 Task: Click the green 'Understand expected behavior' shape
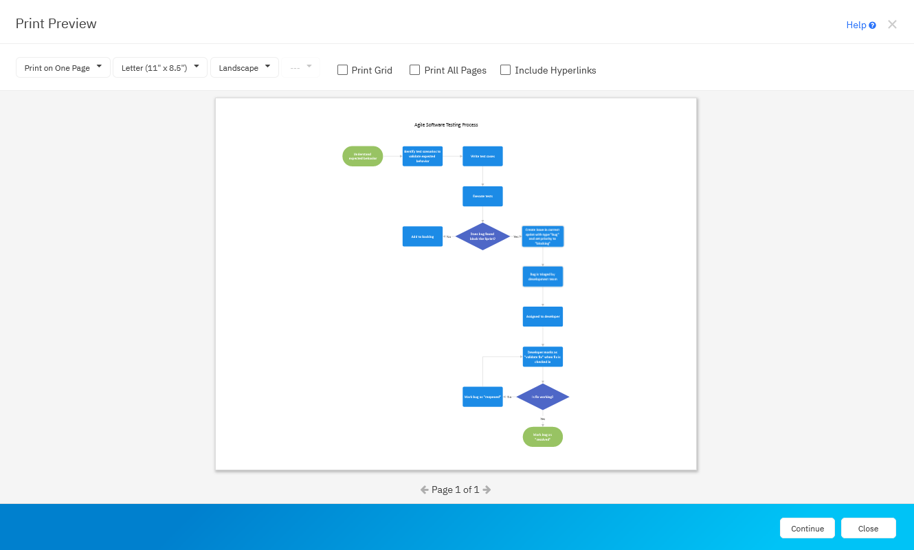click(363, 156)
